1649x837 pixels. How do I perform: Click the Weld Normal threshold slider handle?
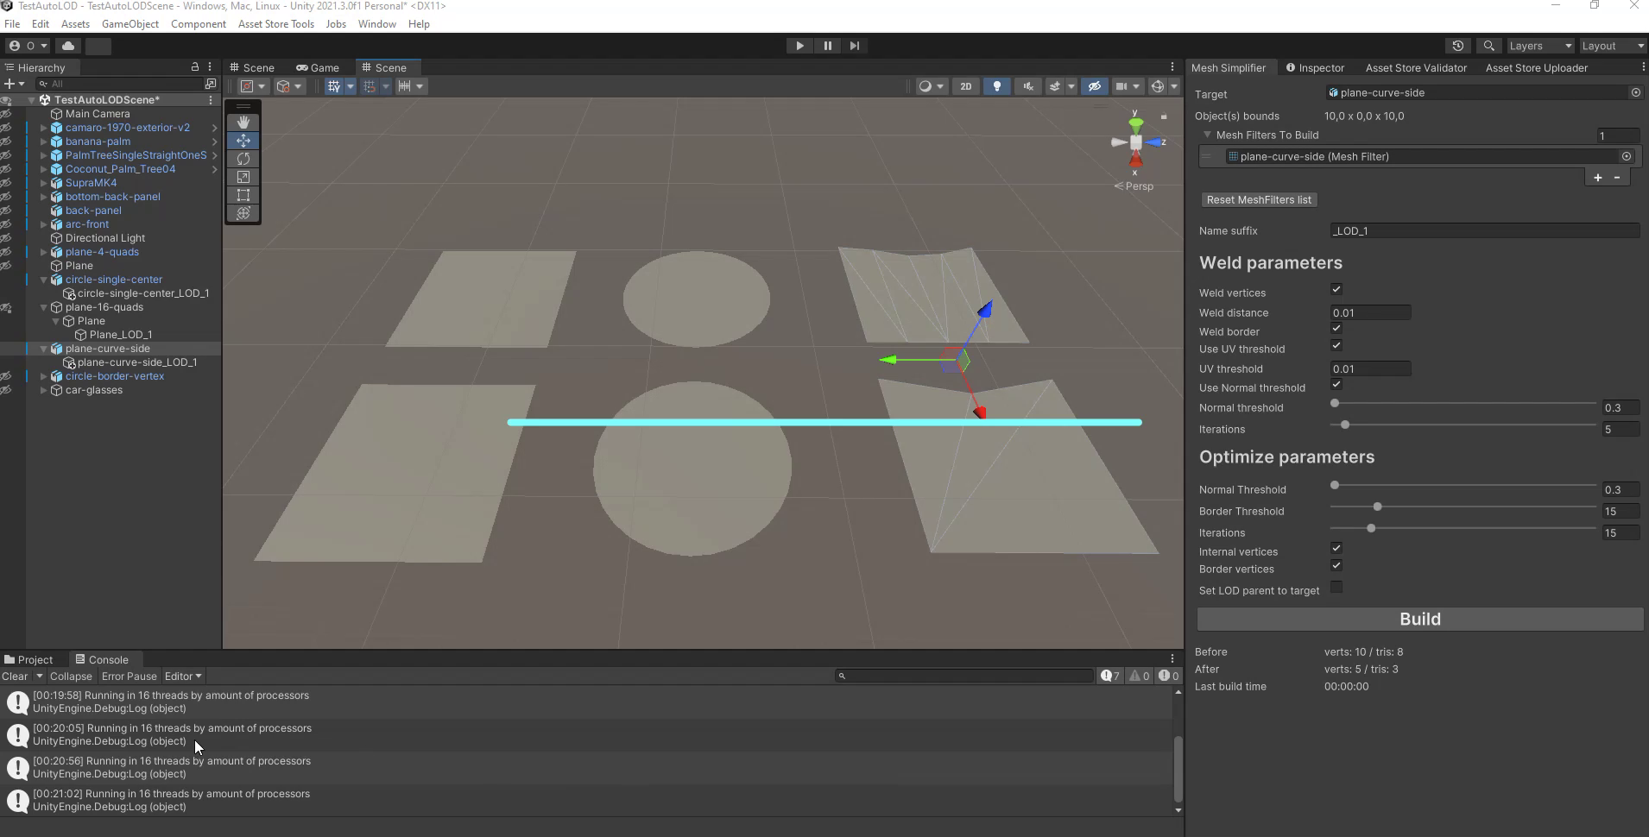[x=1335, y=403]
